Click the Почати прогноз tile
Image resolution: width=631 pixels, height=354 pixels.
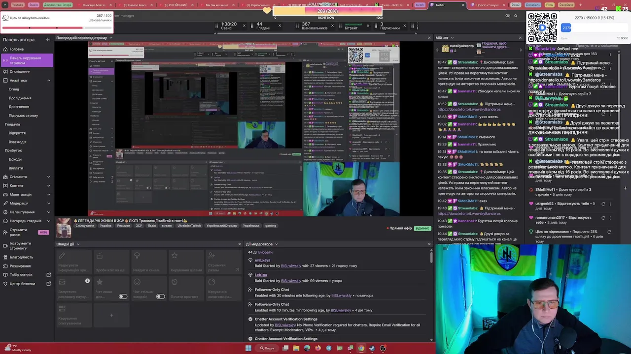186,289
